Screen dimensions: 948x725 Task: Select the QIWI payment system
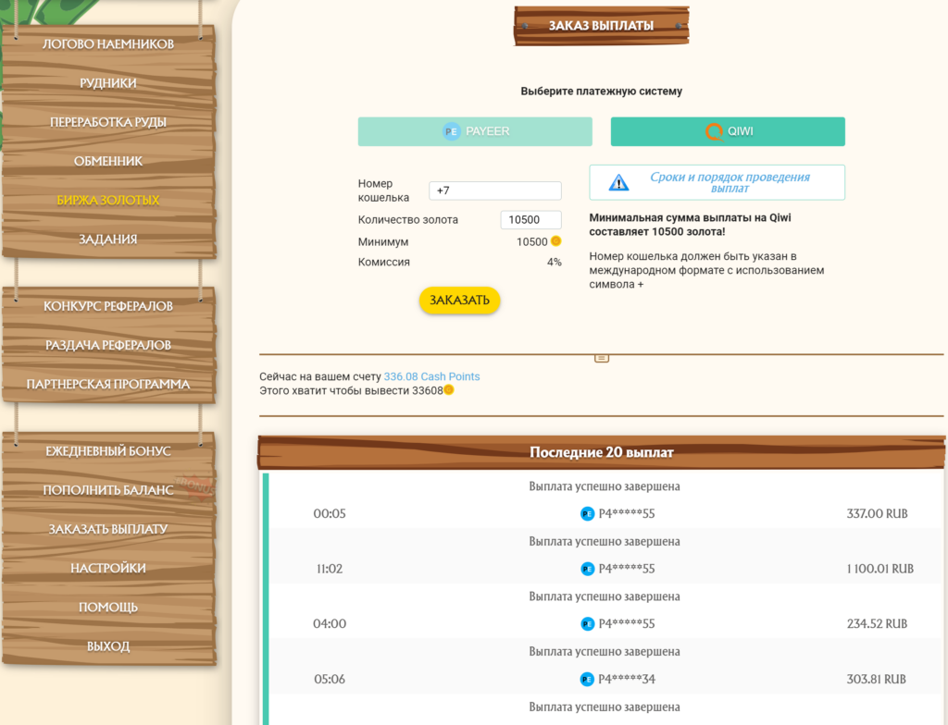click(728, 131)
